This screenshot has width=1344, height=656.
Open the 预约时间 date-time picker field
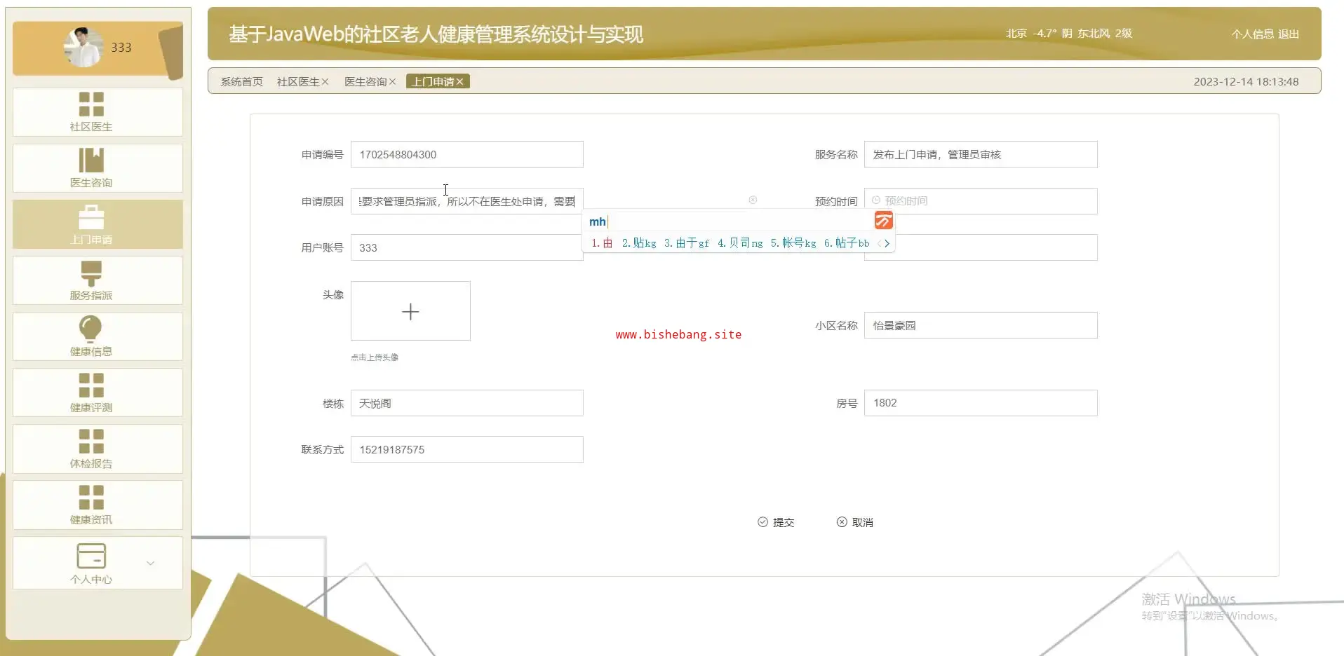point(981,201)
